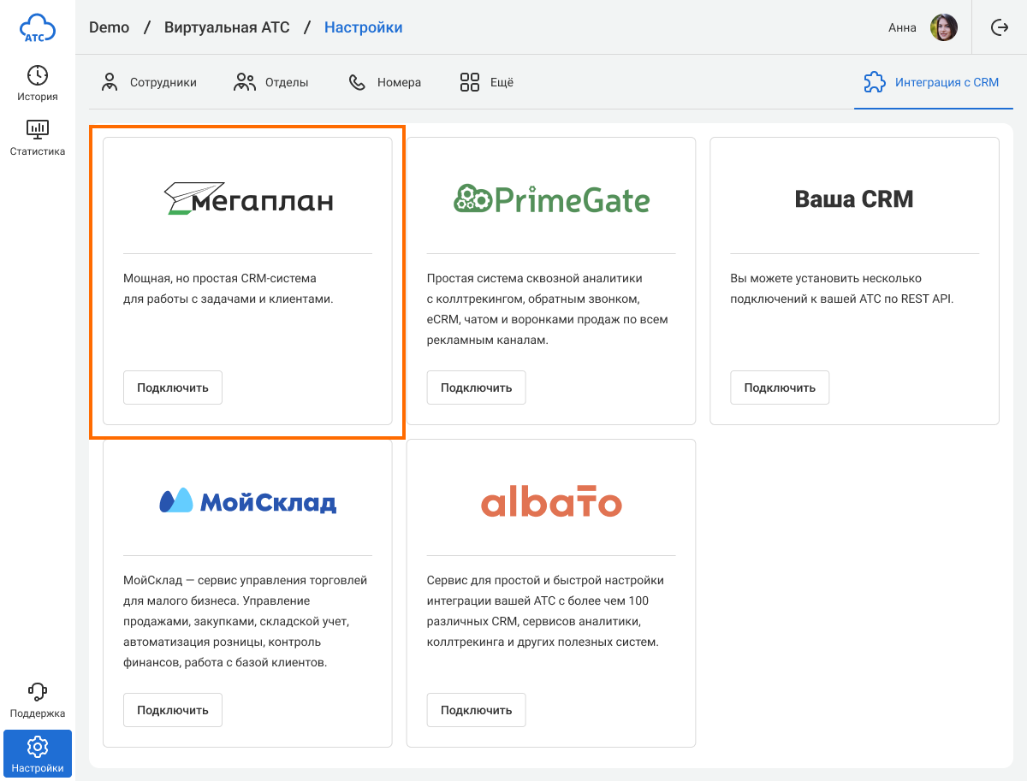Open Поддержка headset icon
The image size is (1027, 781).
pos(38,691)
